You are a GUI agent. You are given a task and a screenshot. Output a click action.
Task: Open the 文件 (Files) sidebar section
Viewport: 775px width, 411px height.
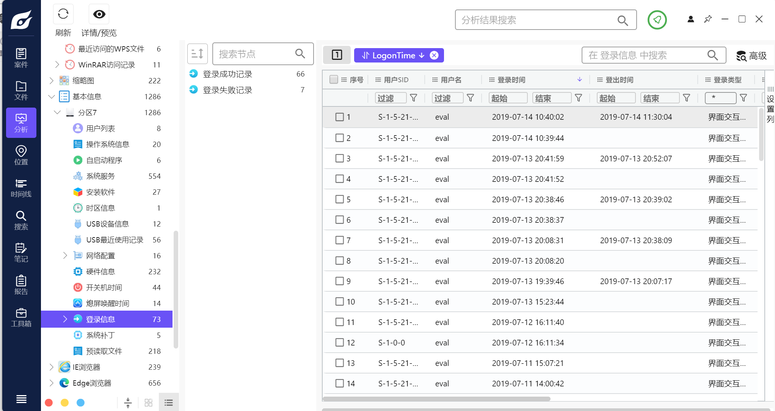tap(21, 90)
